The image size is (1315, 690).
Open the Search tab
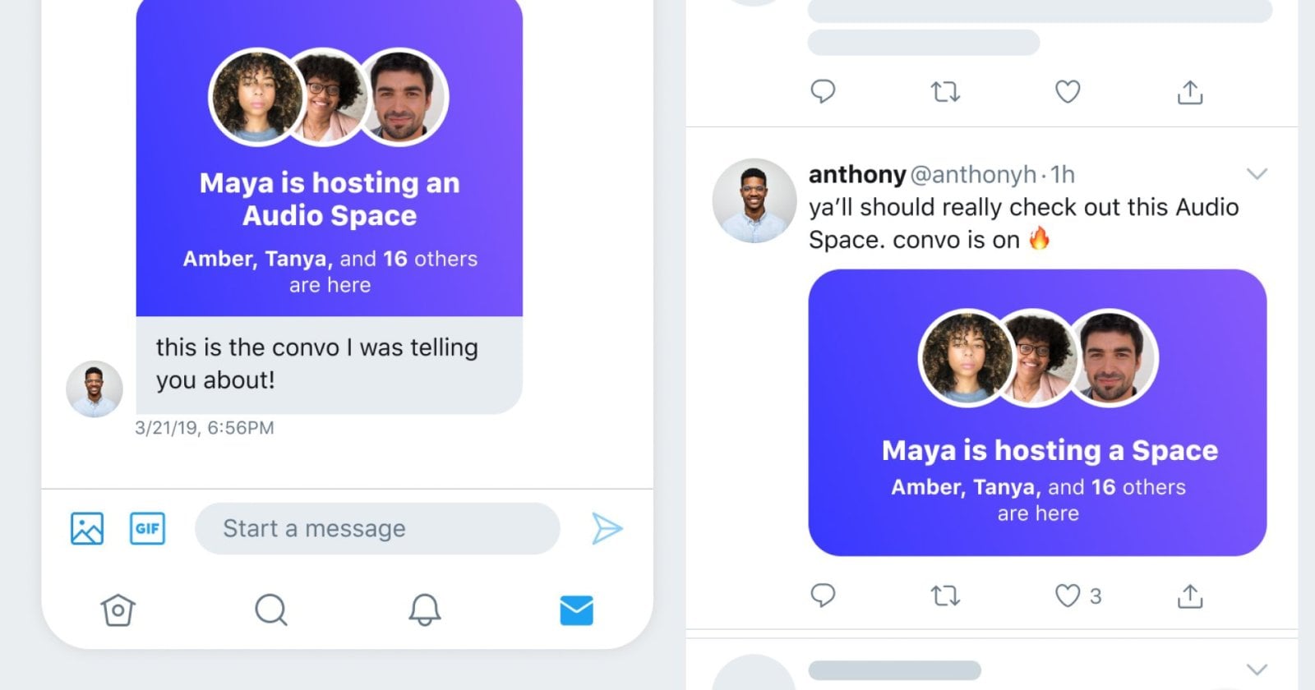click(x=270, y=610)
